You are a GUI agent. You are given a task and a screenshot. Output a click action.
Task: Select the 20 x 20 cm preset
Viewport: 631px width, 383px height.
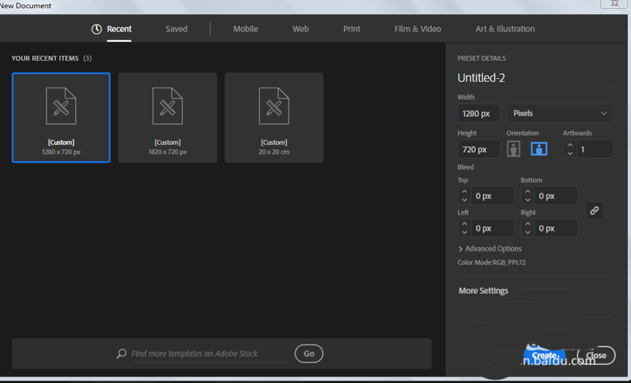tap(274, 117)
